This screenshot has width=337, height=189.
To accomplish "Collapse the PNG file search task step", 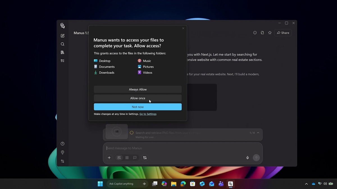I will click(258, 133).
